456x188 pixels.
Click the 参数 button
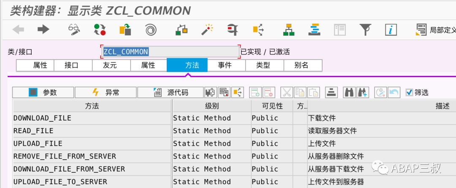[x=43, y=93]
